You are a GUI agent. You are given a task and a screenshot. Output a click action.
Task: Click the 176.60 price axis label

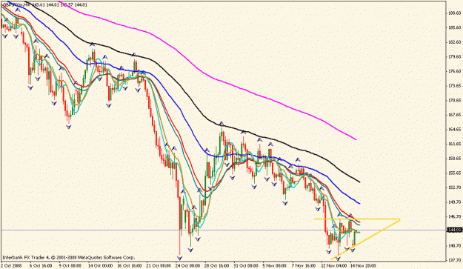(455, 71)
